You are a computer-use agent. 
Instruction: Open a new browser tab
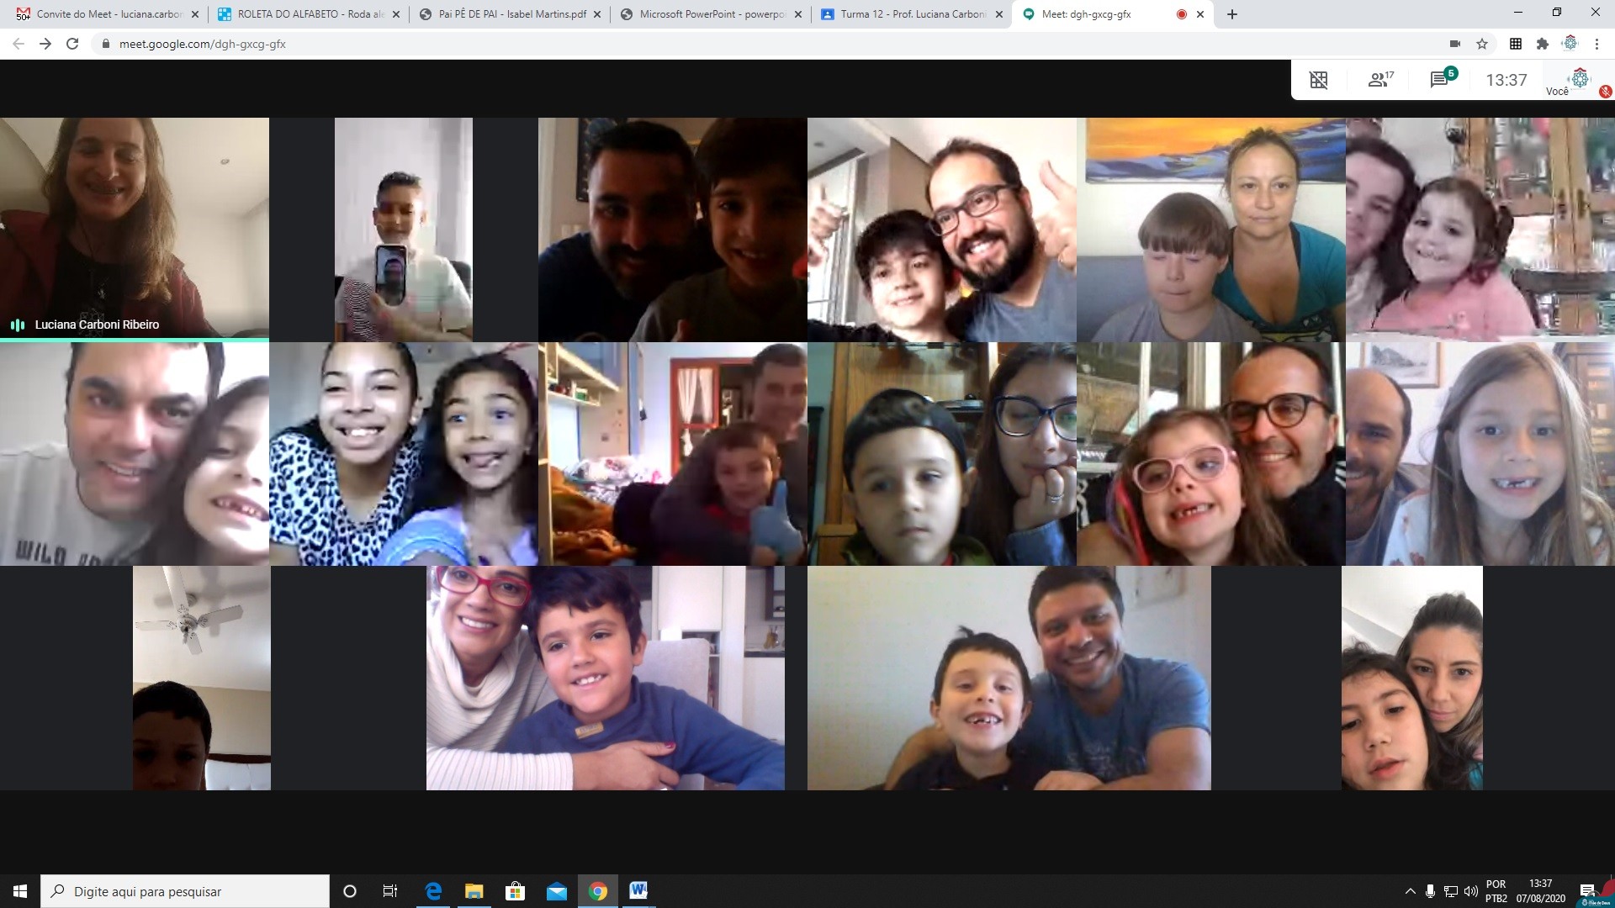click(1232, 14)
